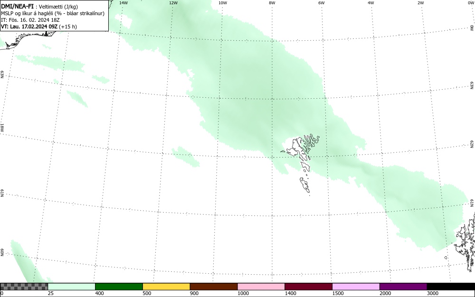Click the '10W' longitude label

point(223,3)
